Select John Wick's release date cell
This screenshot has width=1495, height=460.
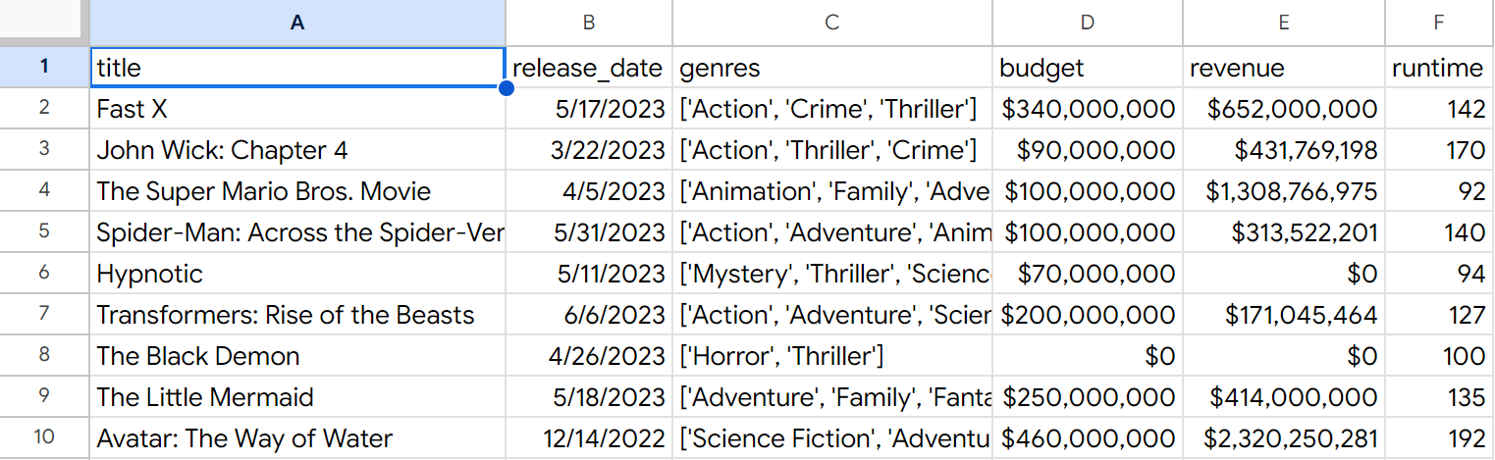(x=589, y=150)
